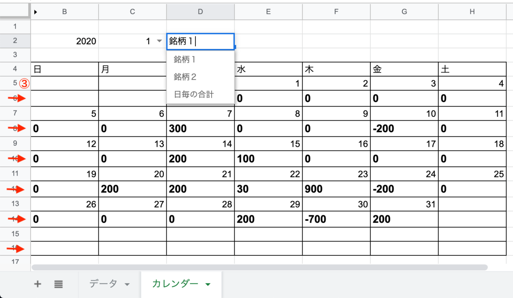
Task: Click the date cell 26
Action: [65, 204]
